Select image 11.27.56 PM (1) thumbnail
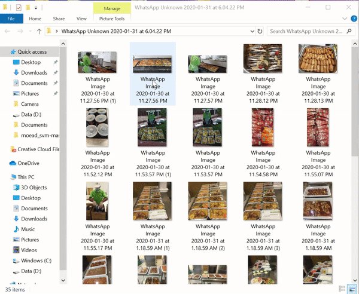 coord(98,62)
